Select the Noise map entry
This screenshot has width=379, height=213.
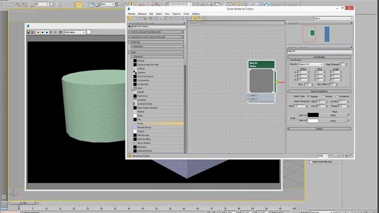[x=158, y=124]
